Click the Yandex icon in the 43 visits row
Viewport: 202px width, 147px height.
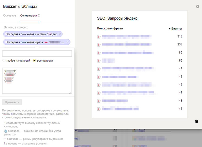coord(99,101)
